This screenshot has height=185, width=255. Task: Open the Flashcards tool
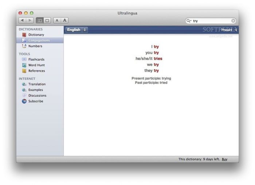[36, 59]
